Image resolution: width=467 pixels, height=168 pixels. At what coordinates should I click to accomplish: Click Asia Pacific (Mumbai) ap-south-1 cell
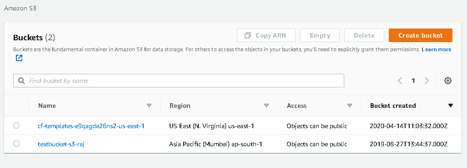216,144
